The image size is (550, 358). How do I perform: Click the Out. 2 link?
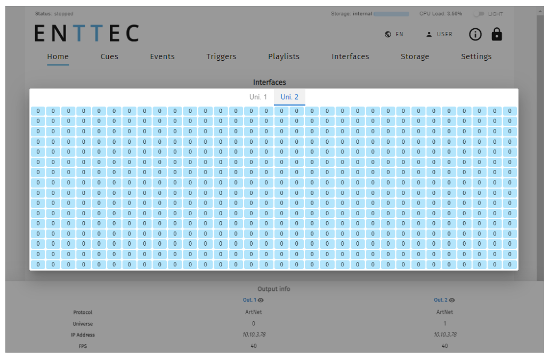441,300
